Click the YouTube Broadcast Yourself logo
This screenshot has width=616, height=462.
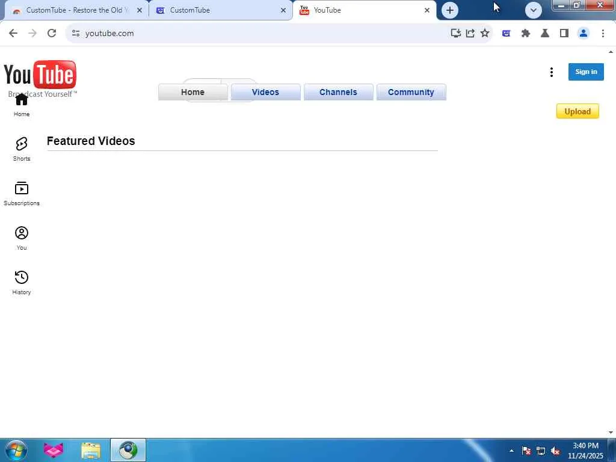[x=40, y=78]
